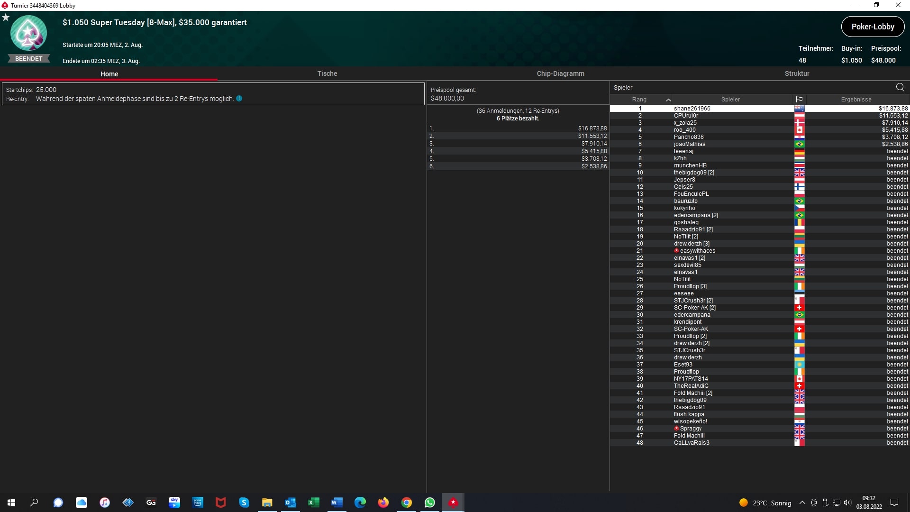Sort by Ergebnisse column header
Image resolution: width=910 pixels, height=512 pixels.
point(856,100)
